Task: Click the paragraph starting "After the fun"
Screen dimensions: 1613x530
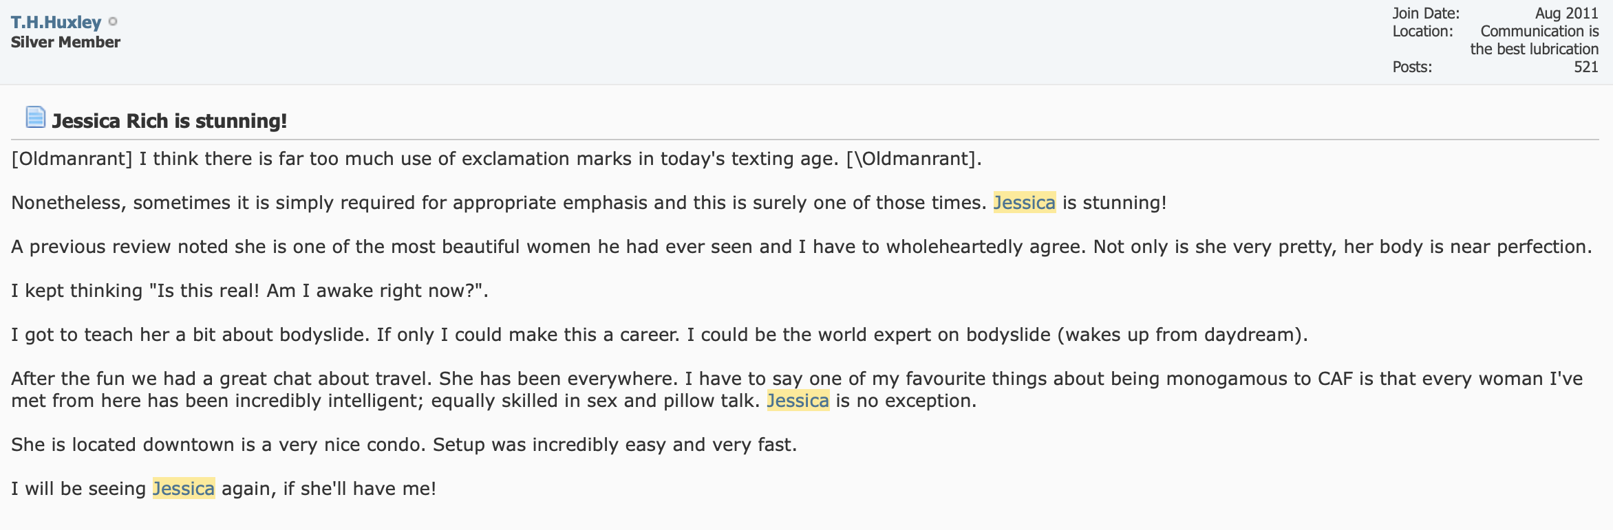Action: [x=797, y=390]
